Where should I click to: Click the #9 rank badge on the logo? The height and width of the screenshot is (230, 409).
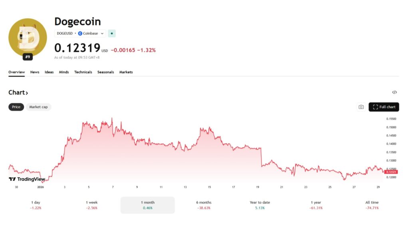(x=28, y=57)
